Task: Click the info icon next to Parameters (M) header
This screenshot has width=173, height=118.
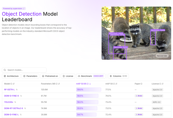Action: [x=56, y=84]
